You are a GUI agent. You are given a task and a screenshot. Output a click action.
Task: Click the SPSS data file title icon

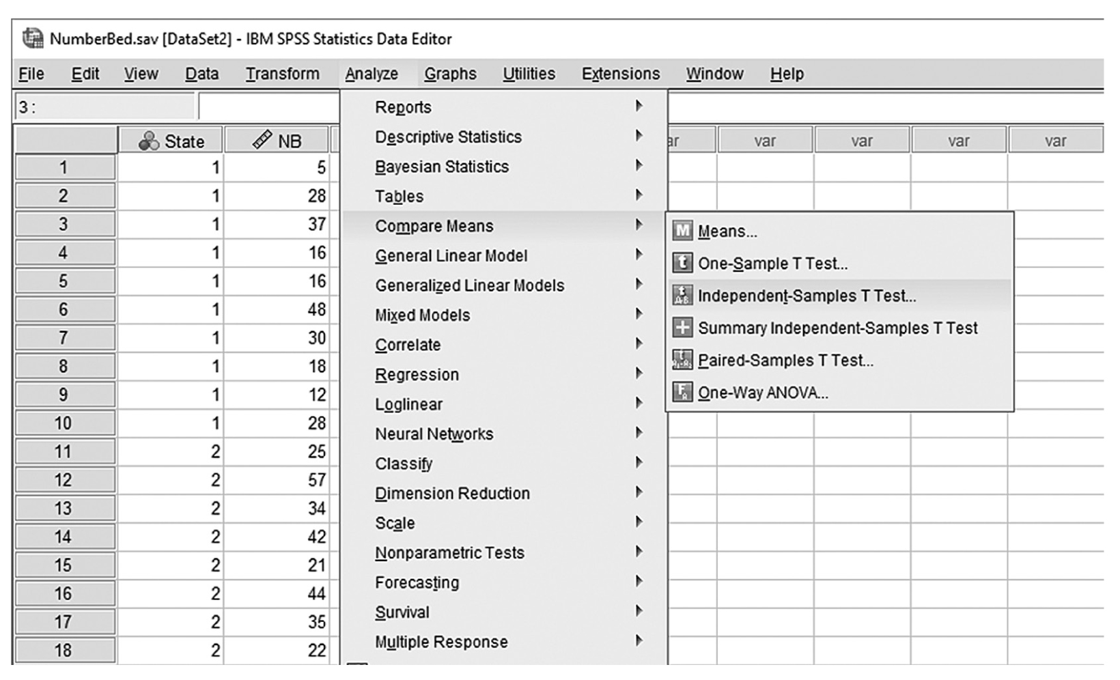pyautogui.click(x=32, y=39)
